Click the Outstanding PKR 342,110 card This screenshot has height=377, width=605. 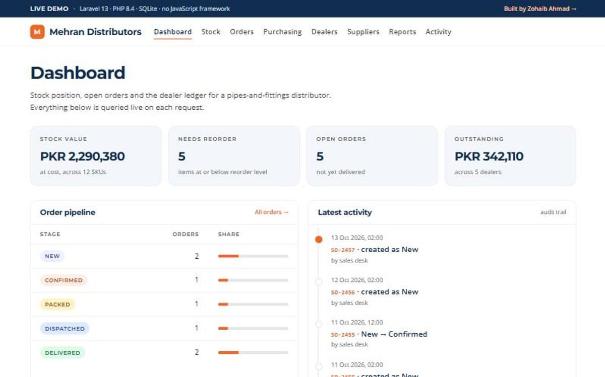click(x=510, y=156)
